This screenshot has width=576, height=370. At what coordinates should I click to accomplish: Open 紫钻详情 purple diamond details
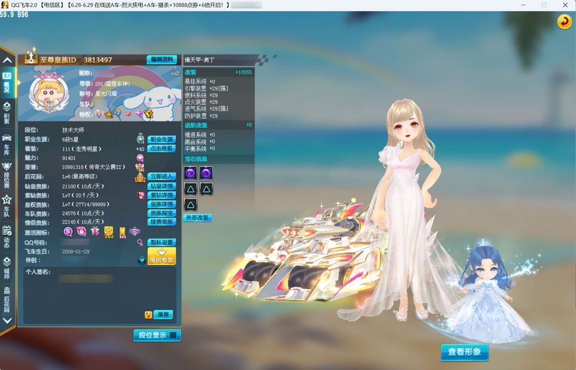162,195
